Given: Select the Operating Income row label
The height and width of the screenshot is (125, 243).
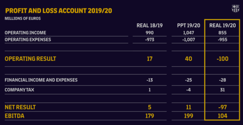Looking at the screenshot, I should click(x=25, y=33).
